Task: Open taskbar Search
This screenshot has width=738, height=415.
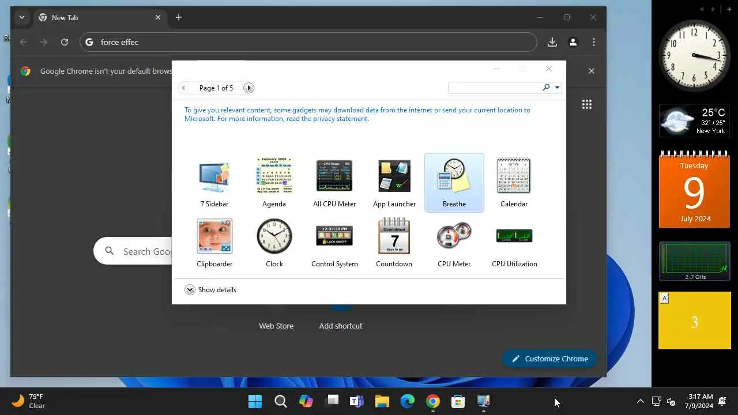Action: pyautogui.click(x=281, y=401)
